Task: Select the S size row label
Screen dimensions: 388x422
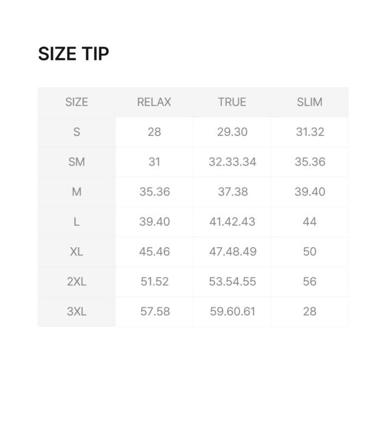Action: (x=76, y=132)
